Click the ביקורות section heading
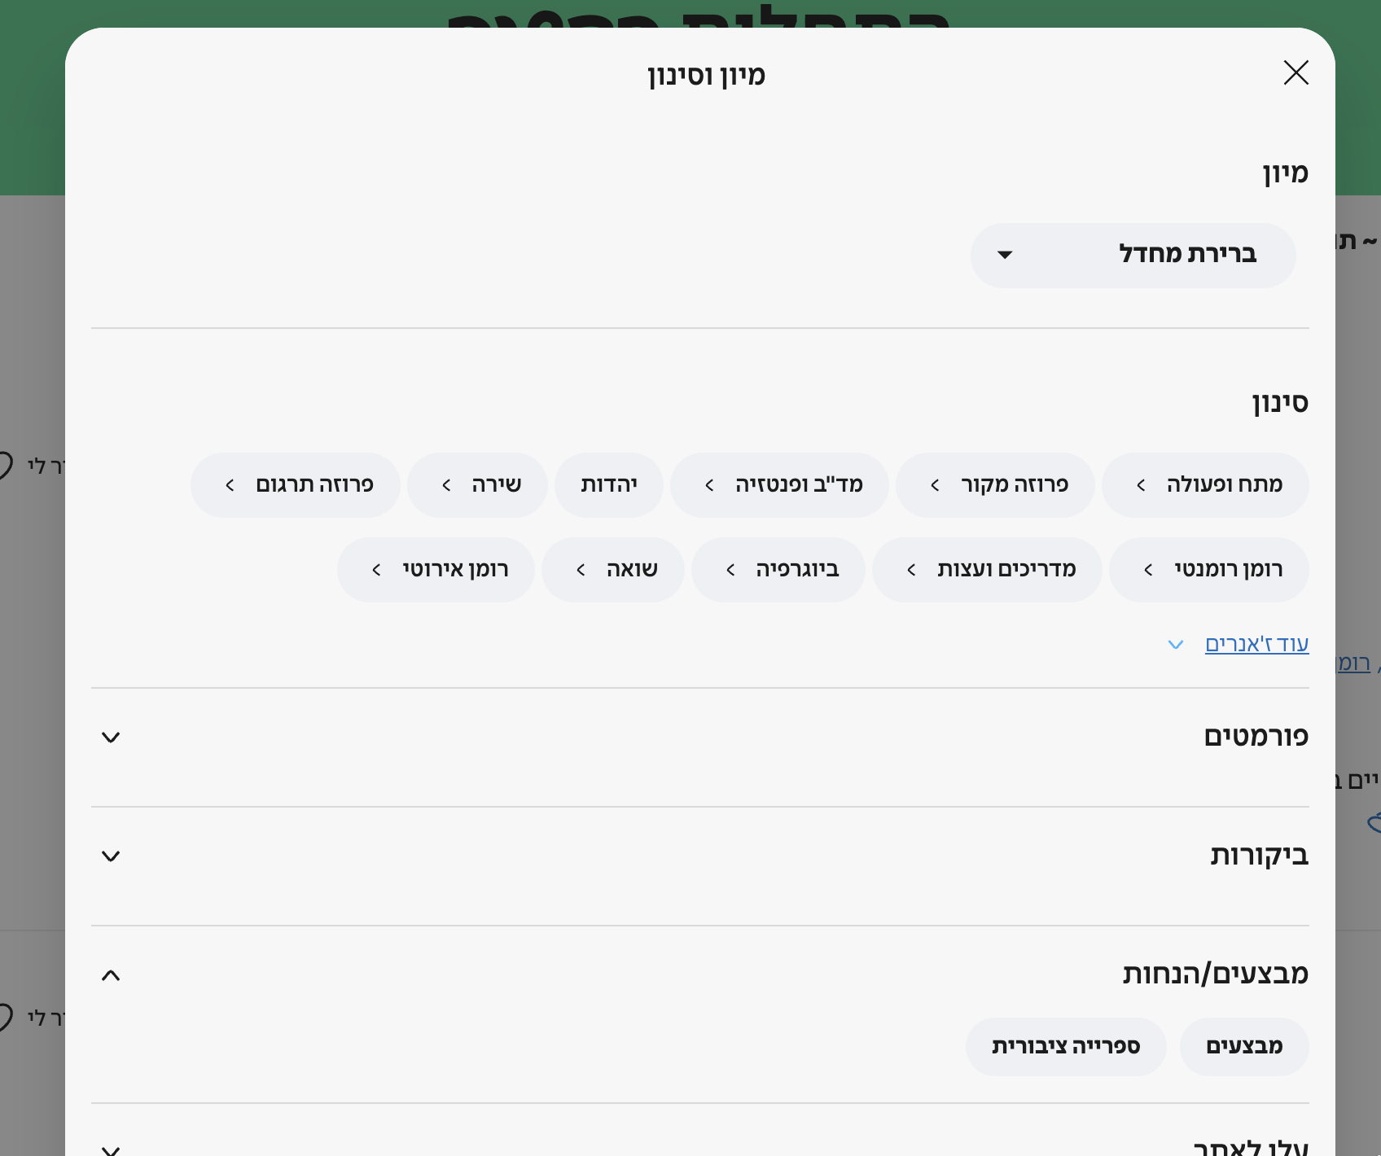 tap(1260, 856)
